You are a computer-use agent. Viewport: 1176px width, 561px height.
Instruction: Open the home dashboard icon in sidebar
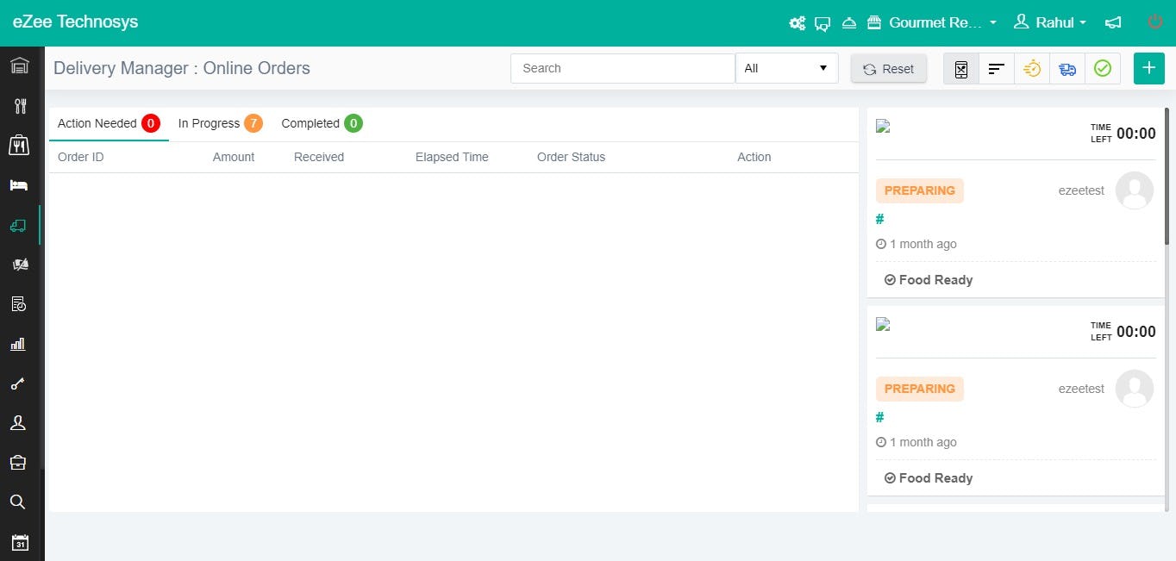point(19,65)
